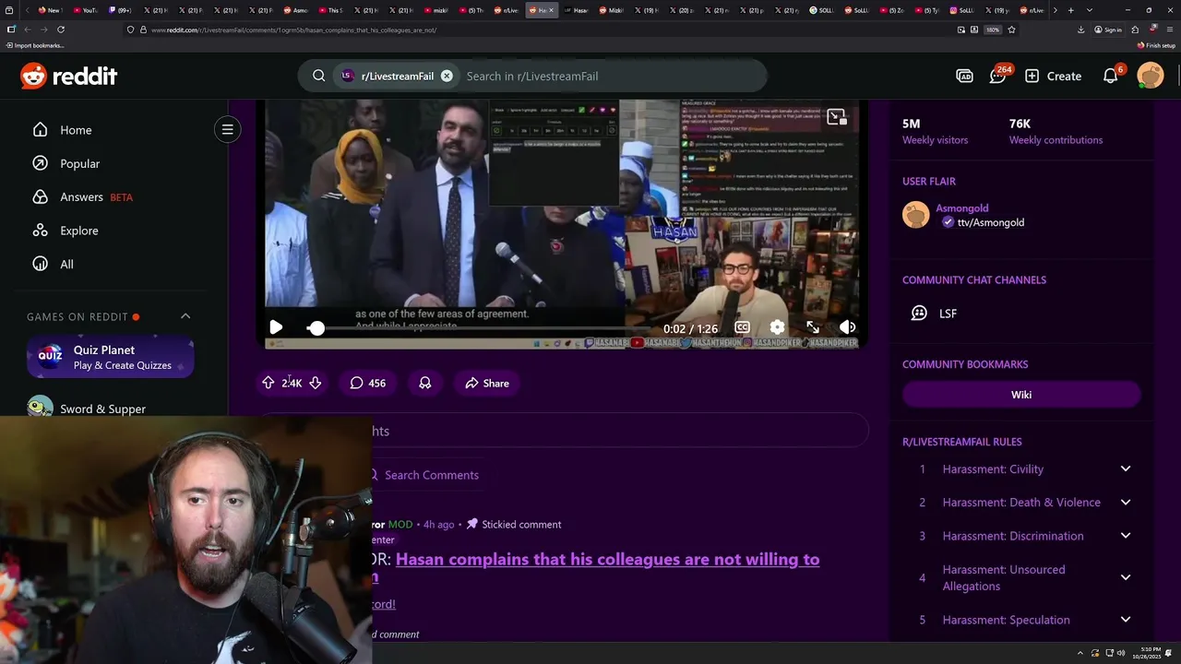Play the video
The image size is (1181, 664).
276,327
